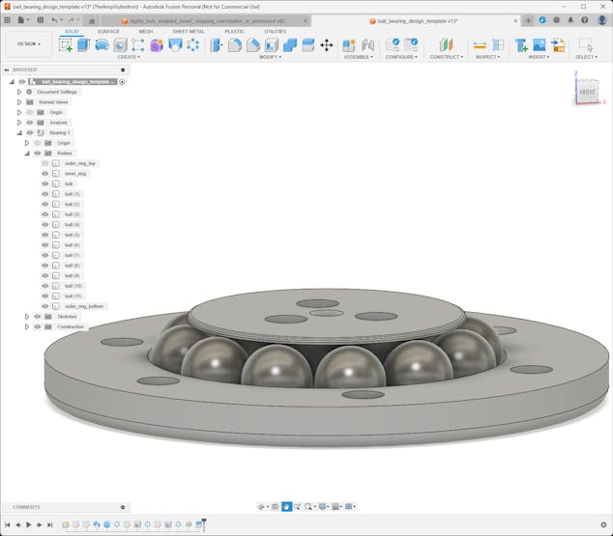Open the MODIFY menu
Image resolution: width=613 pixels, height=536 pixels.
click(271, 57)
